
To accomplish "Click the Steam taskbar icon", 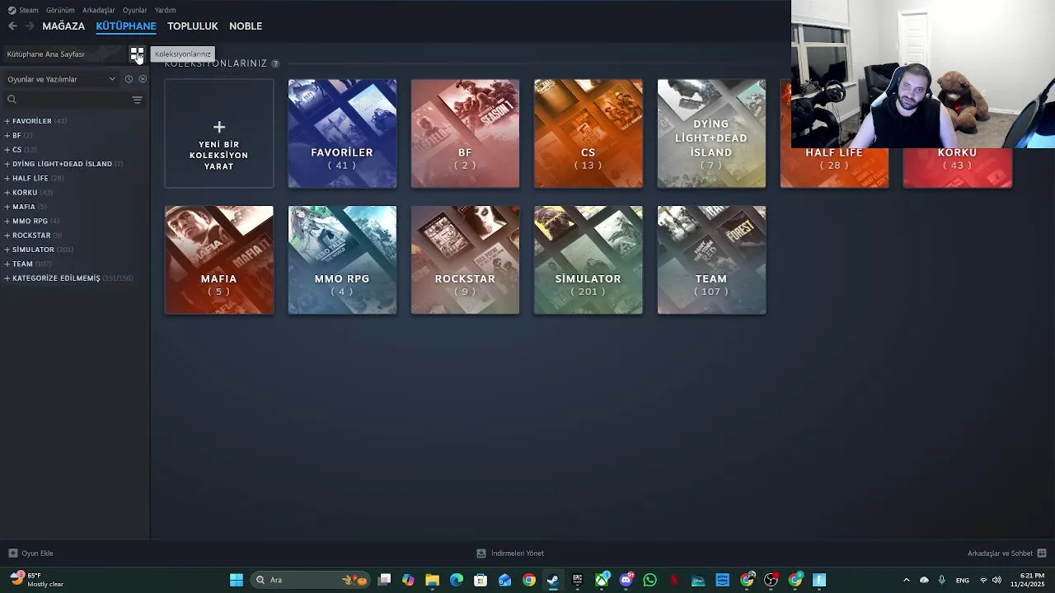I will [x=553, y=580].
